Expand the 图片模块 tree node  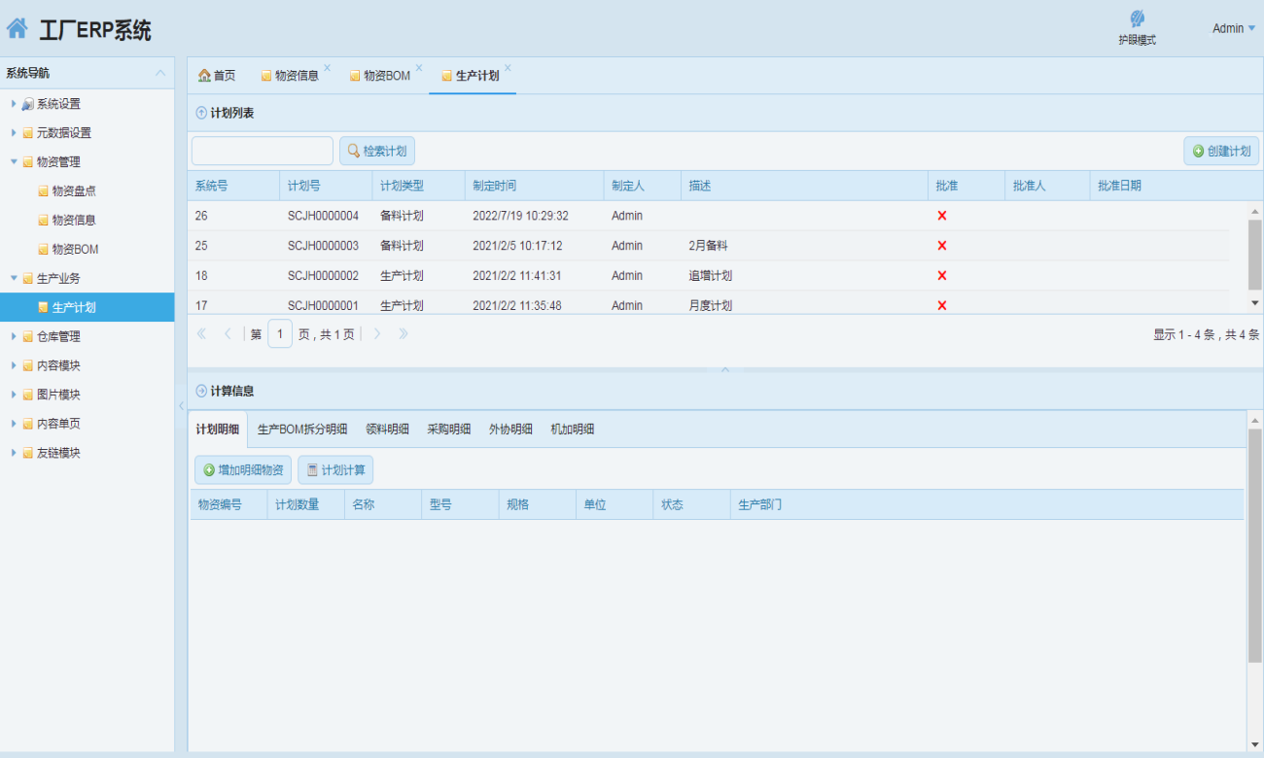pos(14,395)
